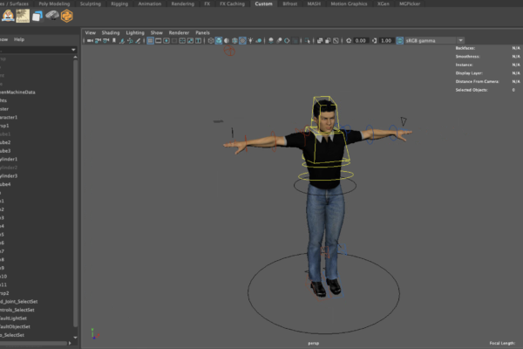Screen dimensions: 523x349
Task: Open the panel Shading menu
Action: 111,33
